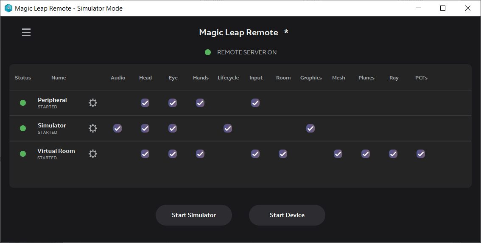Uncheck Hands for Virtual Room

click(200, 154)
